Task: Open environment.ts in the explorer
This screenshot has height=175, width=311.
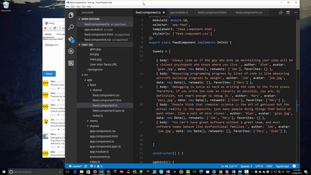Action: pos(100,157)
